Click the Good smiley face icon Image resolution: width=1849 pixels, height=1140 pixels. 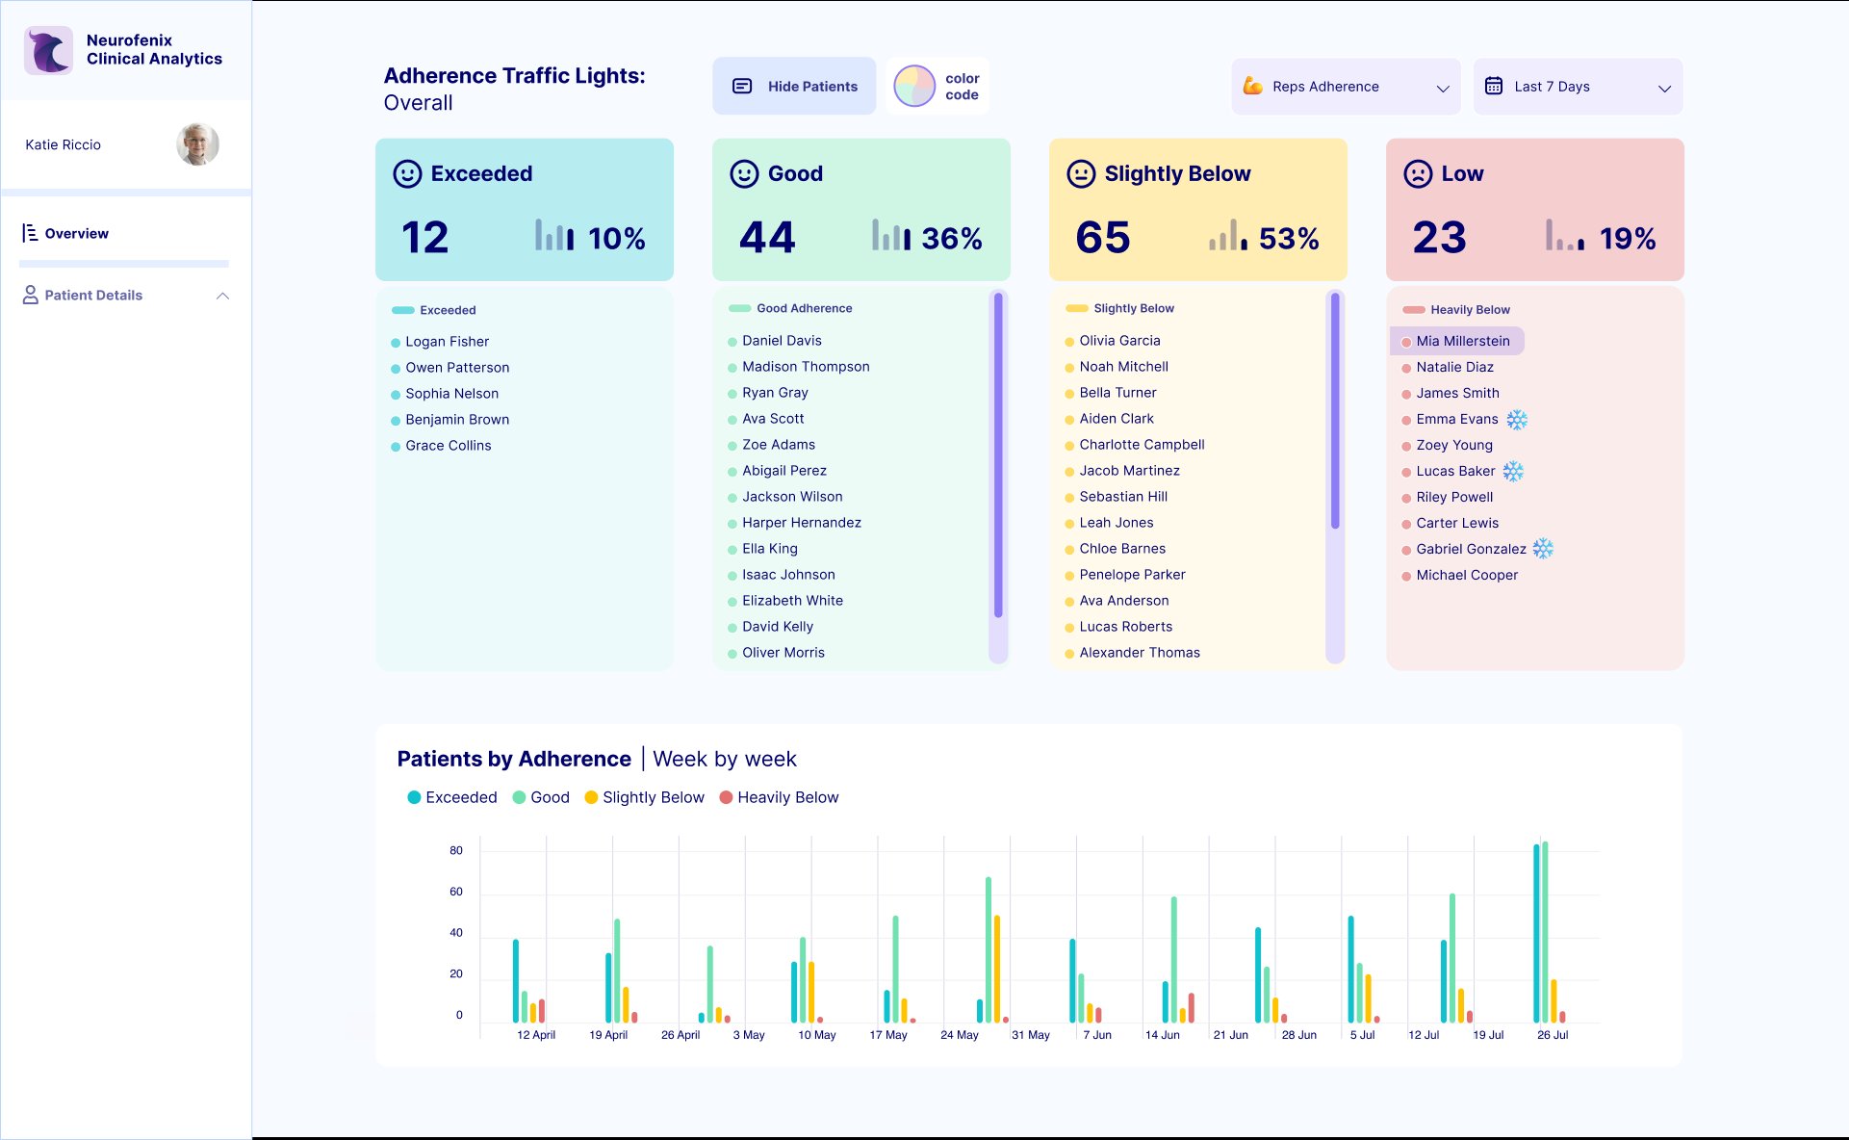[744, 173]
